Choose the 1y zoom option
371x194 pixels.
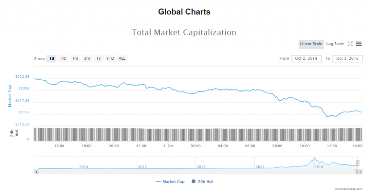point(99,59)
